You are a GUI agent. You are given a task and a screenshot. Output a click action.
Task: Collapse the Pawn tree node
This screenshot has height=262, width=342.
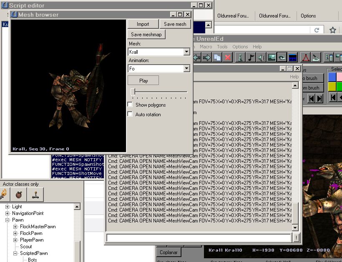(x=7, y=220)
